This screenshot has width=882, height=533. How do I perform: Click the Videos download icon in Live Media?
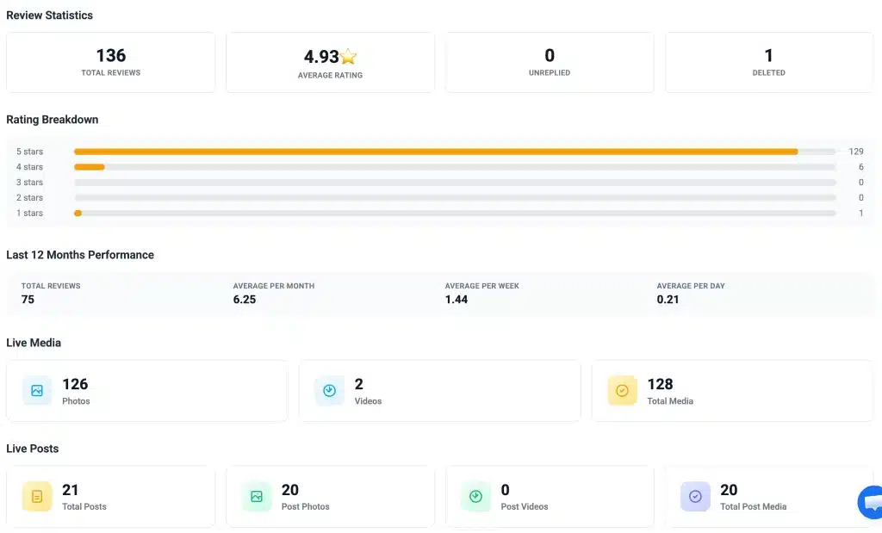[330, 391]
